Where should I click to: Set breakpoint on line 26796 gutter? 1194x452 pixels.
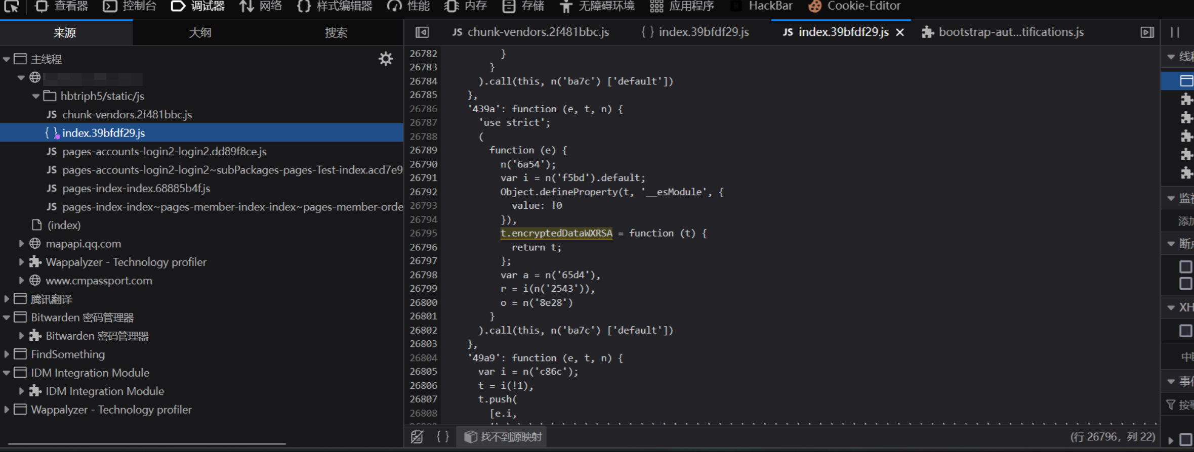(423, 247)
